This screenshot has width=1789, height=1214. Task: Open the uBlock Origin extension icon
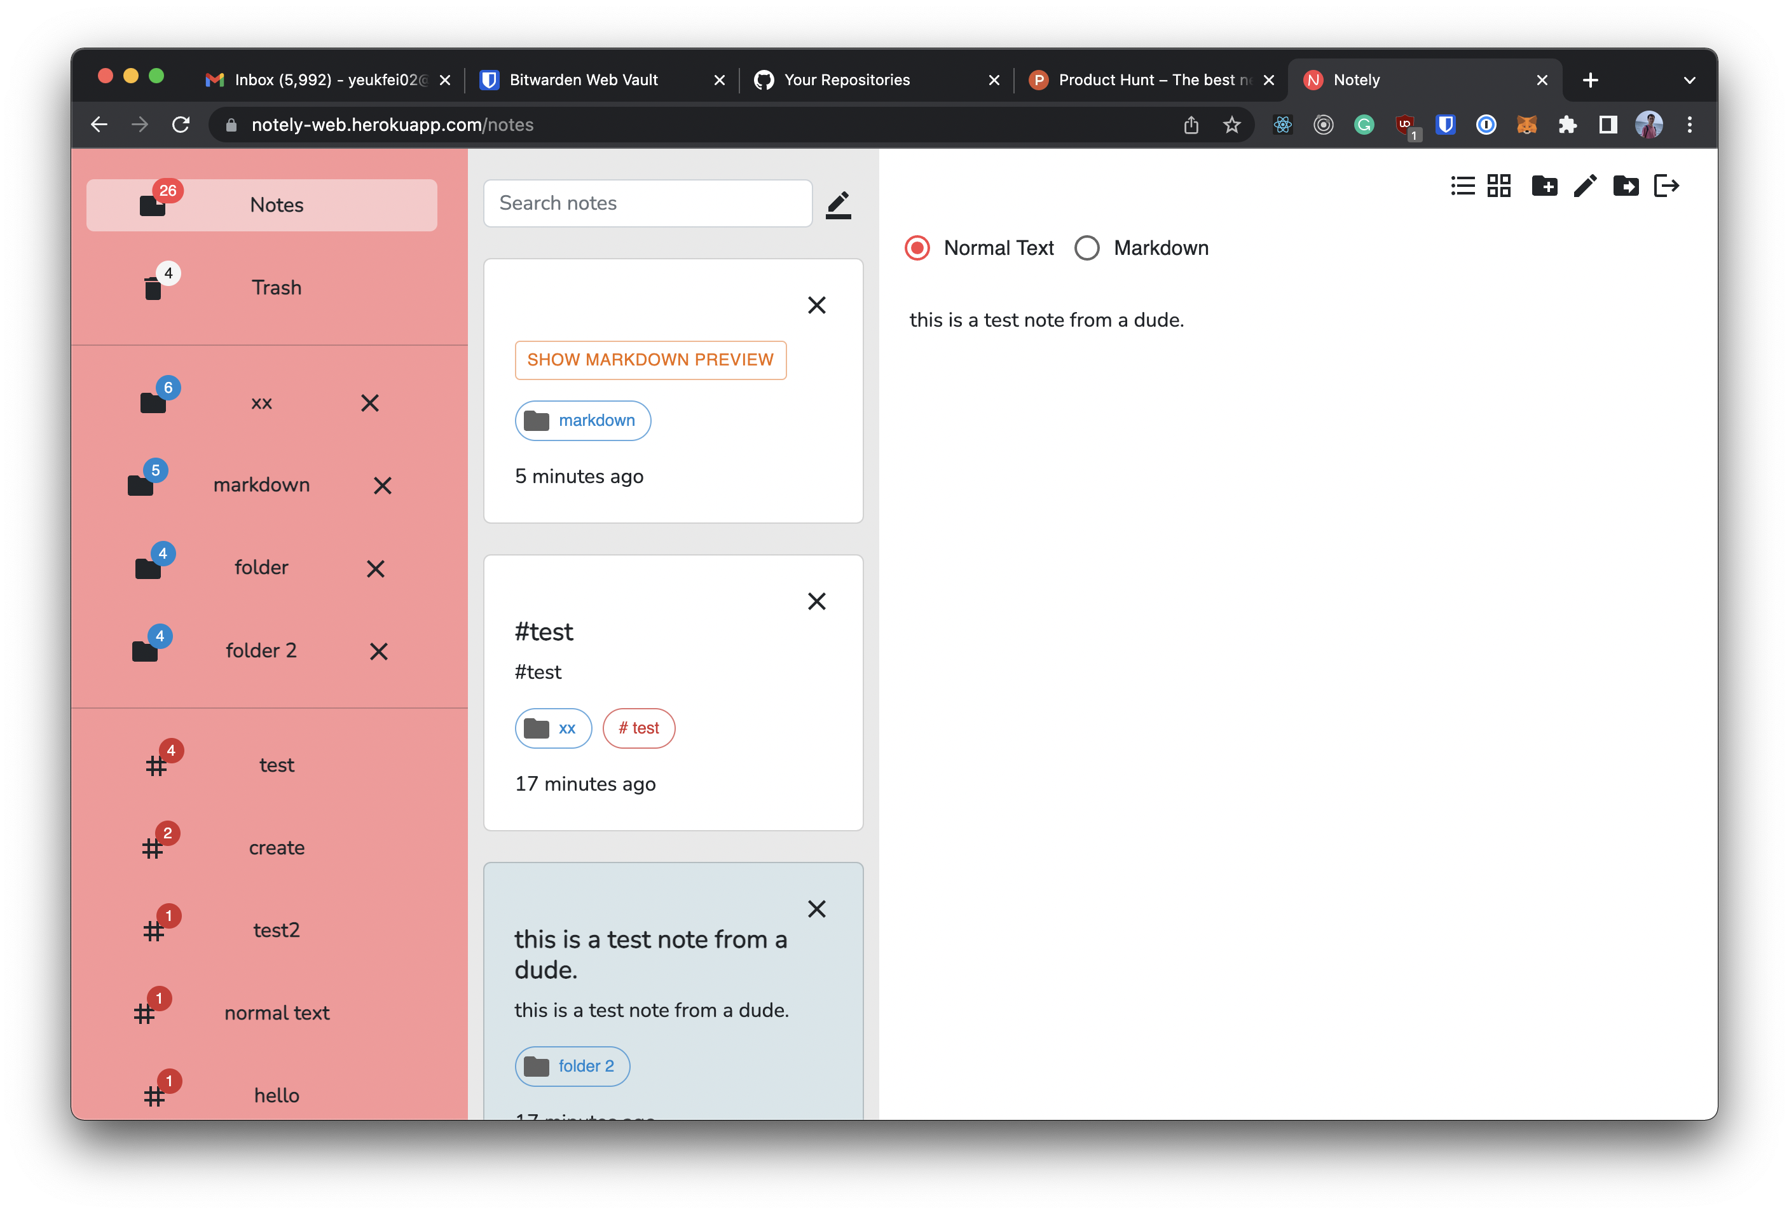click(1406, 125)
